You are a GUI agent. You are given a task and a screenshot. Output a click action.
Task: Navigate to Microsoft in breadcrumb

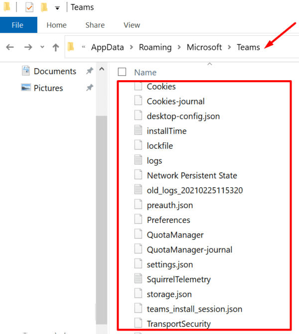click(204, 47)
